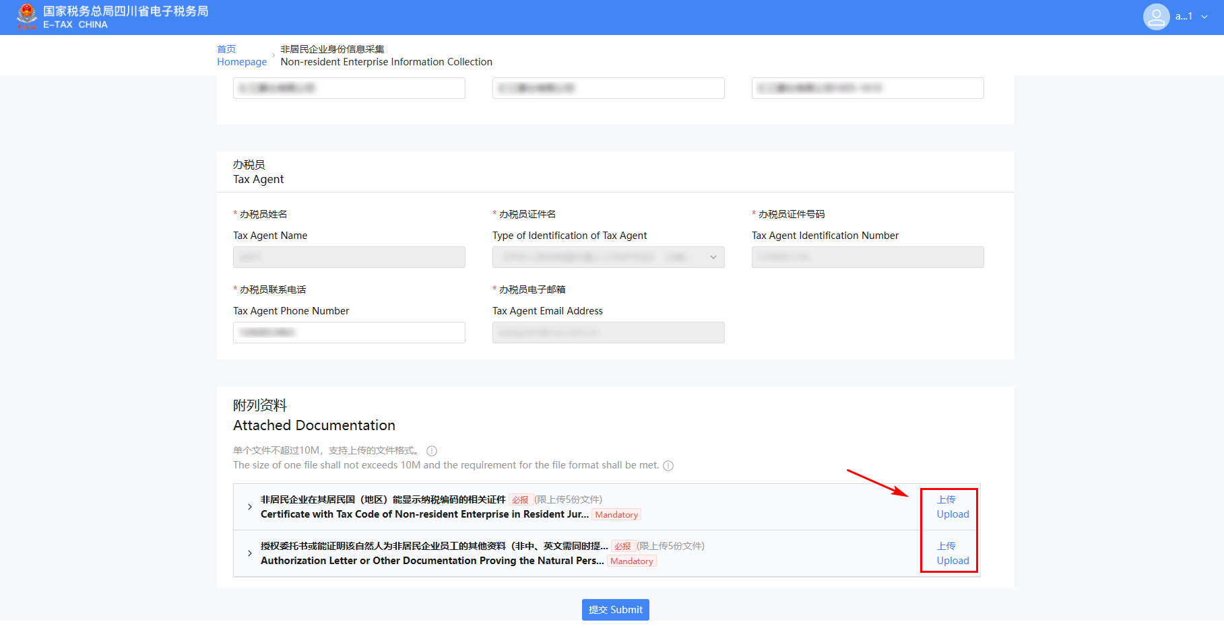Image resolution: width=1224 pixels, height=628 pixels.
Task: Click the Tax Agent Email Address field
Action: (x=608, y=333)
